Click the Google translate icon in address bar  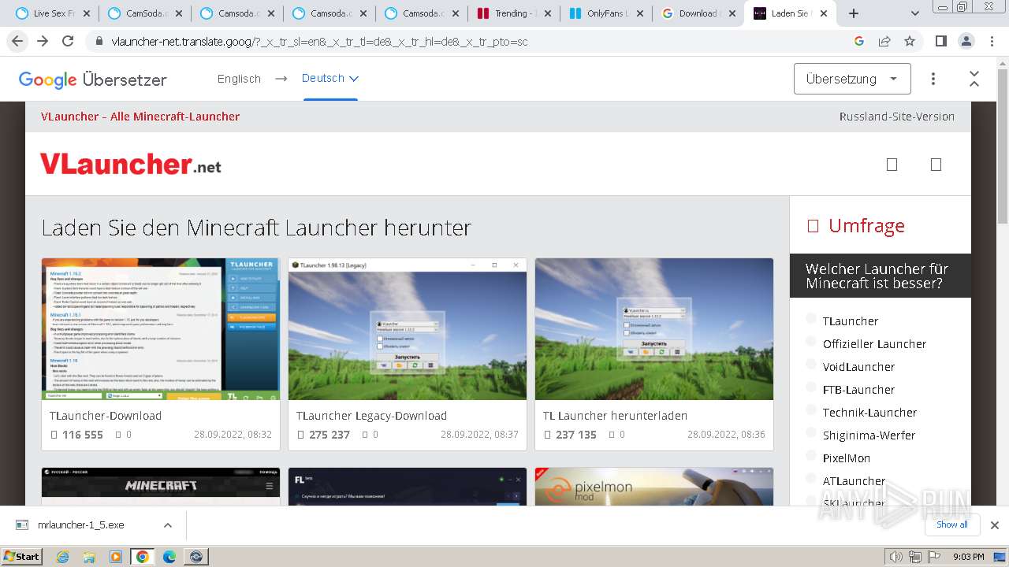859,41
